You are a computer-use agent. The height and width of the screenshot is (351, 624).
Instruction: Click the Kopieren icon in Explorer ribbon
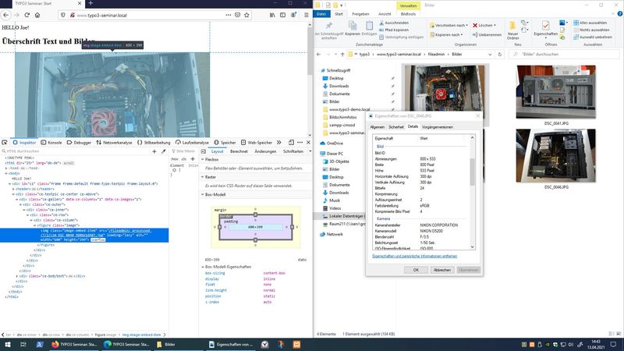(352, 27)
